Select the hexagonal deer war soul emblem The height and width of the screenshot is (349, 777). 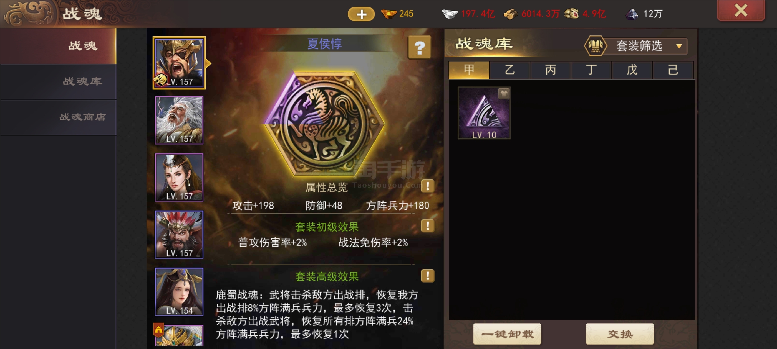324,124
